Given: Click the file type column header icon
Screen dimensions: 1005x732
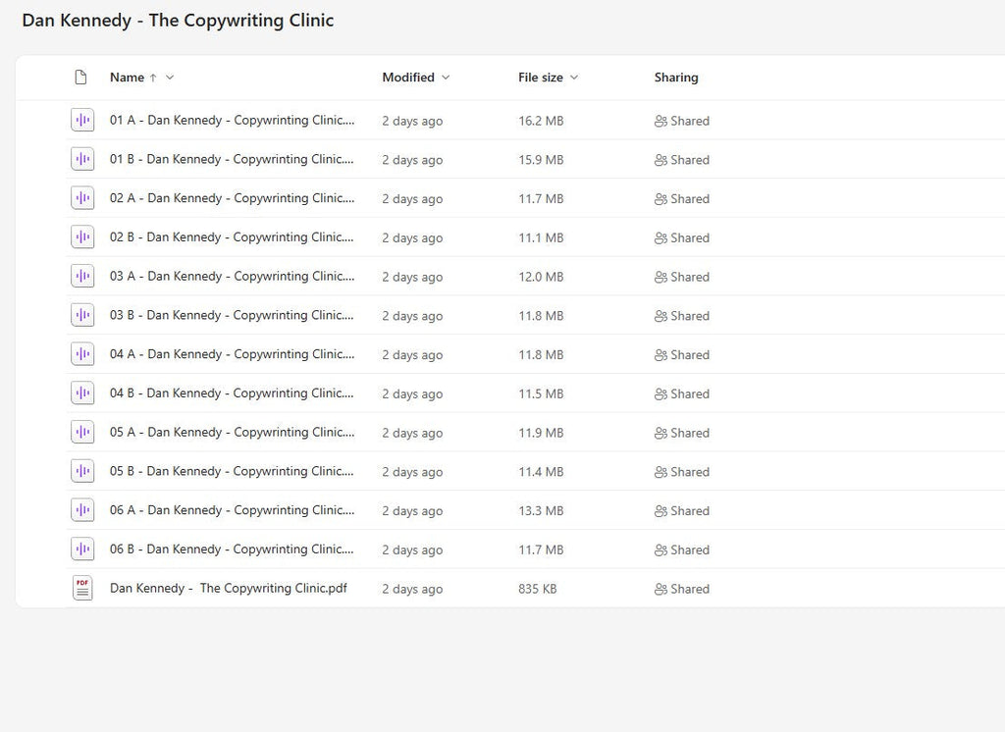Looking at the screenshot, I should click(80, 78).
